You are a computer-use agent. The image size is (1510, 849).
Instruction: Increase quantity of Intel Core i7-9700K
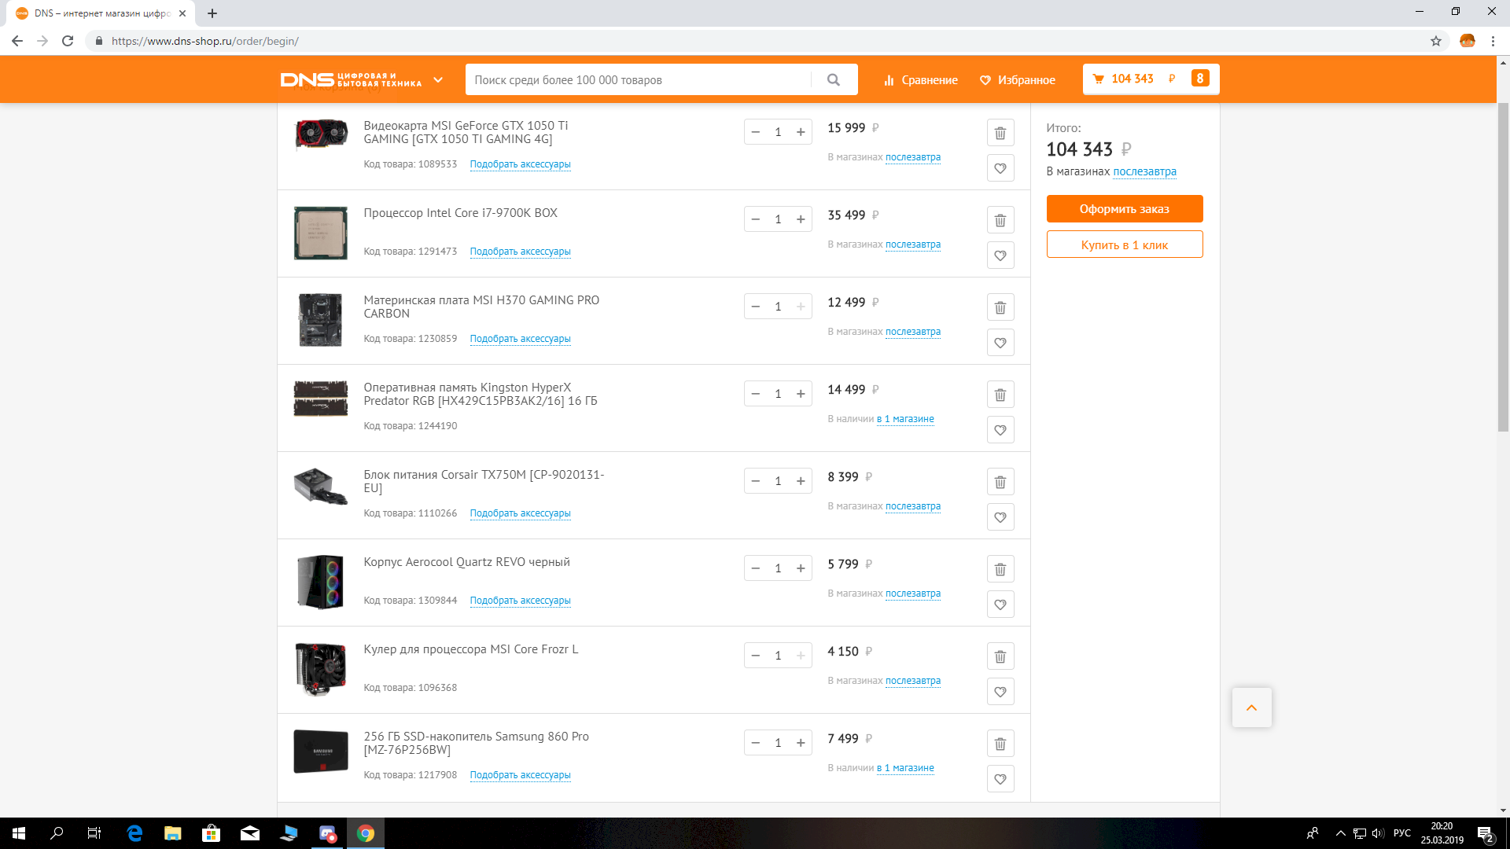click(x=801, y=219)
